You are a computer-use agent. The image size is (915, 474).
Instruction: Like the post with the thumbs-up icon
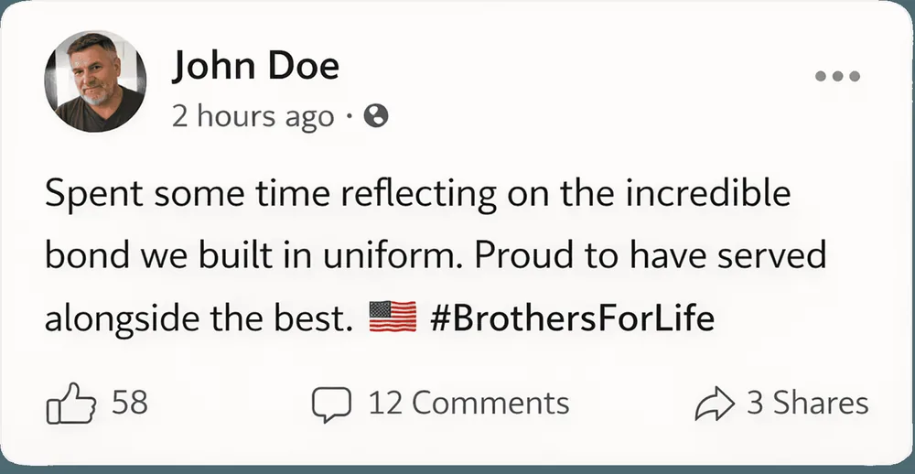[x=70, y=403]
